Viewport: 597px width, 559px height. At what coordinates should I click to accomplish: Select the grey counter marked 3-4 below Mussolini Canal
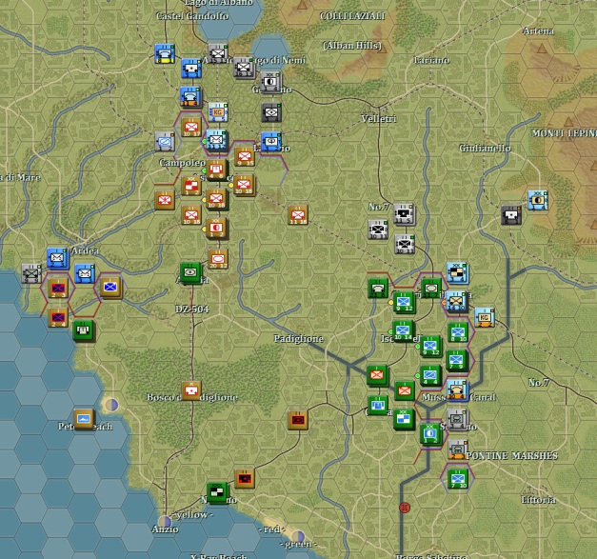coord(457,419)
